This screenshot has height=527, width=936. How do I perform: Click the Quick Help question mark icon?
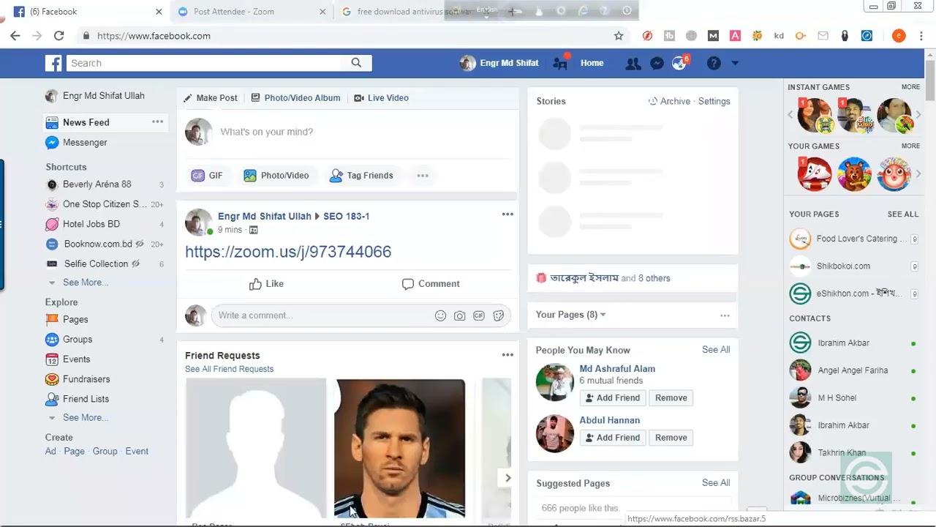[x=714, y=64]
